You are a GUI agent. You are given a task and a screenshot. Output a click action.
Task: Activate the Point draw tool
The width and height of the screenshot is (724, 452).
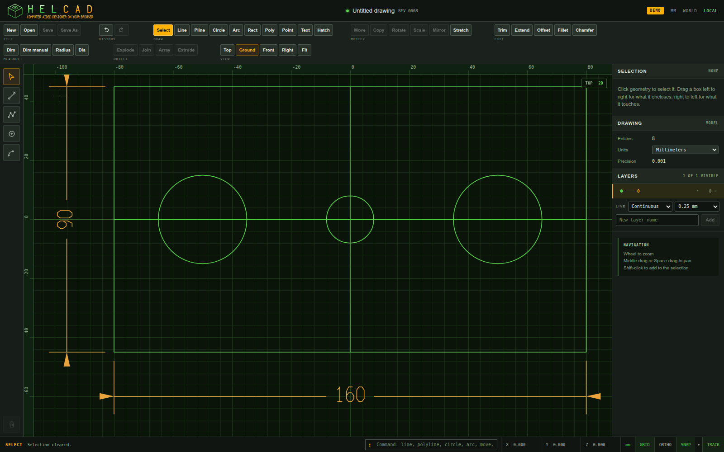(x=287, y=30)
